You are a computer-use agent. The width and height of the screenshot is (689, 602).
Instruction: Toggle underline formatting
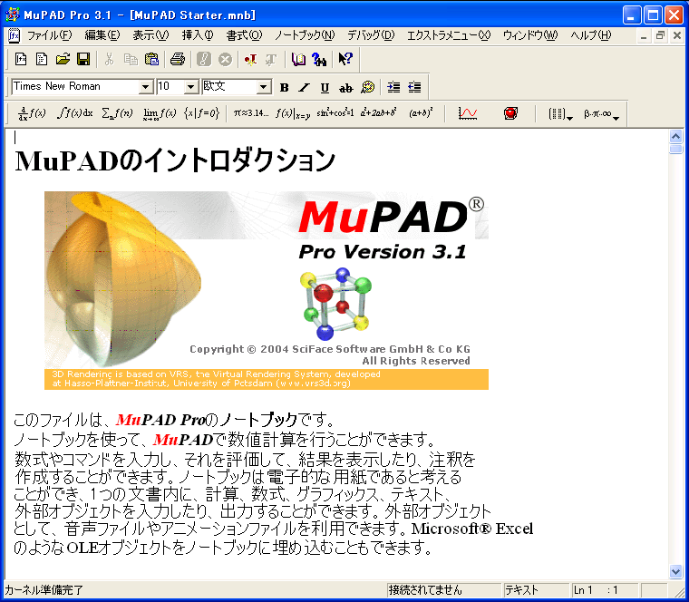click(x=325, y=87)
